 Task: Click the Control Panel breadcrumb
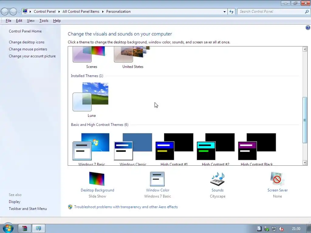tap(45, 12)
